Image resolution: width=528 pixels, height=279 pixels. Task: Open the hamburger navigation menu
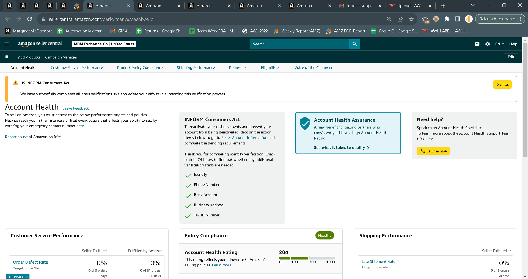click(x=7, y=44)
